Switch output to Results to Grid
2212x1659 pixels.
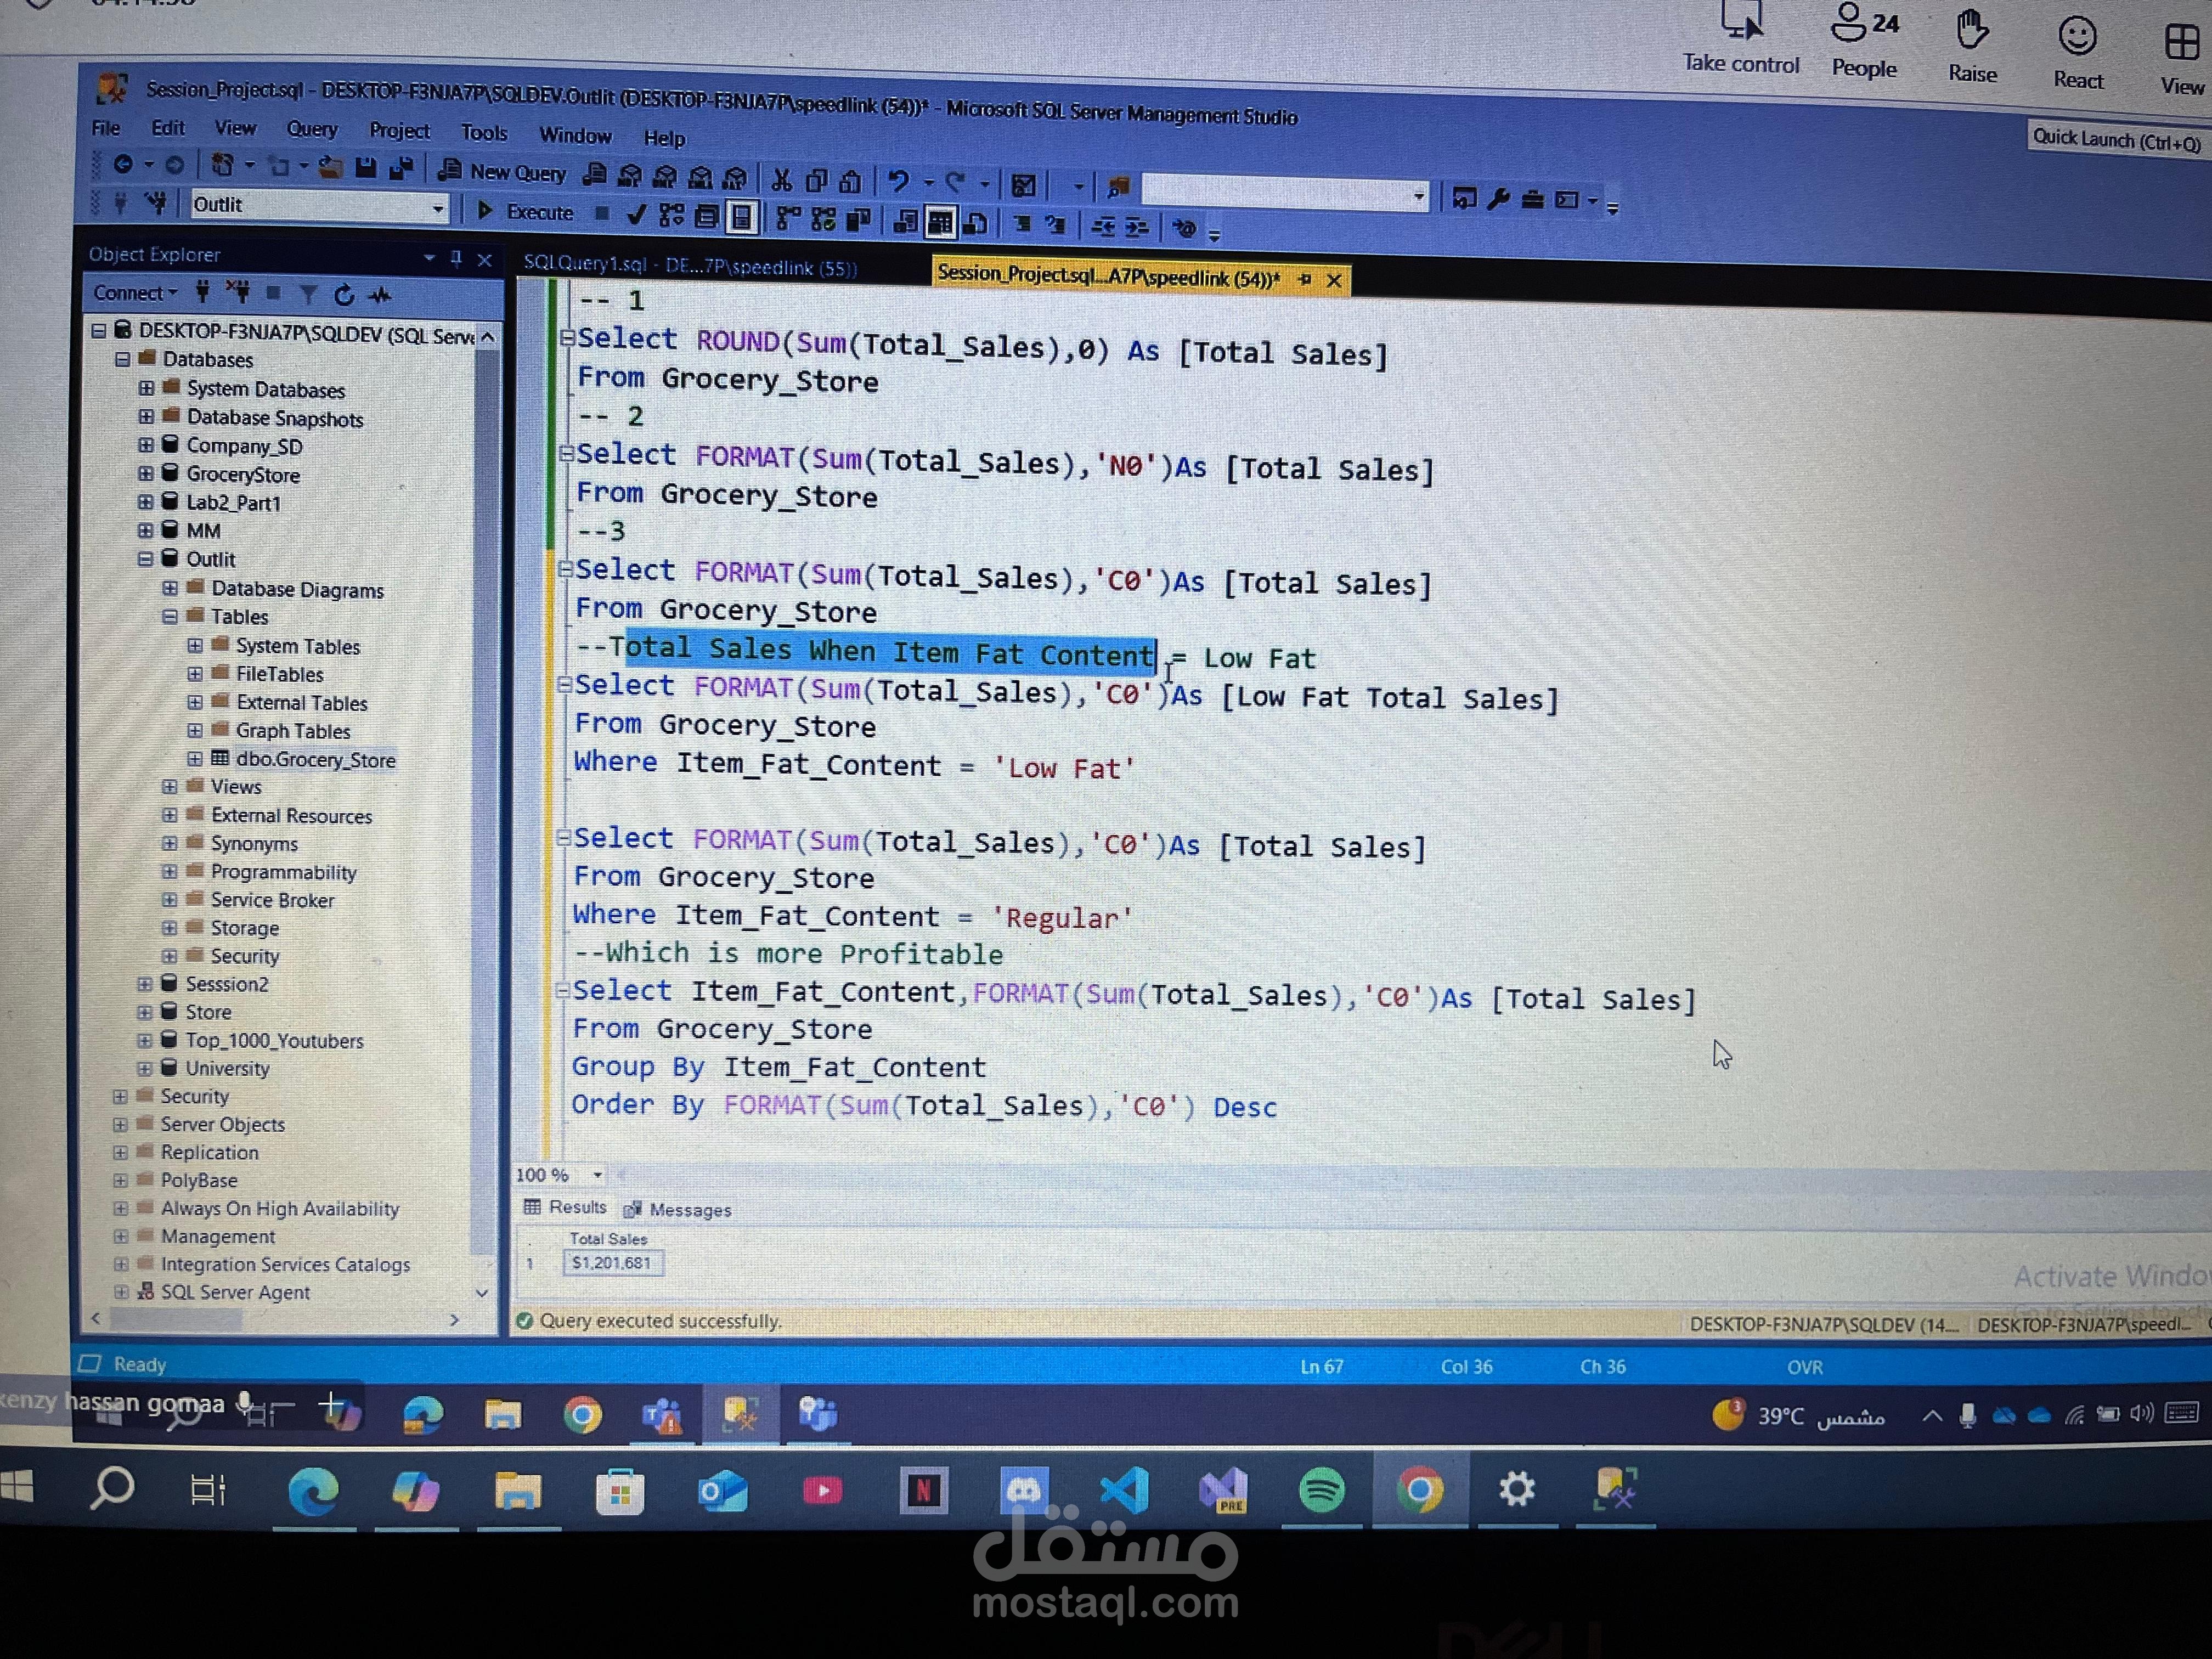point(940,223)
